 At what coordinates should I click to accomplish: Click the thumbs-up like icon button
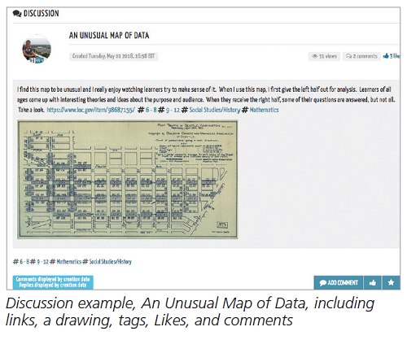click(x=373, y=283)
